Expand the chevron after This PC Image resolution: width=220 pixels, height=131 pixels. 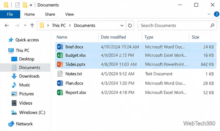(x=70, y=25)
